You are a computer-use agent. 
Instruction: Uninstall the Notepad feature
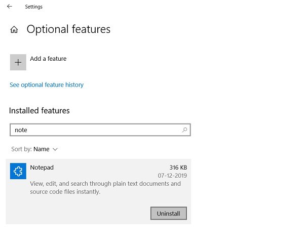[168, 214]
